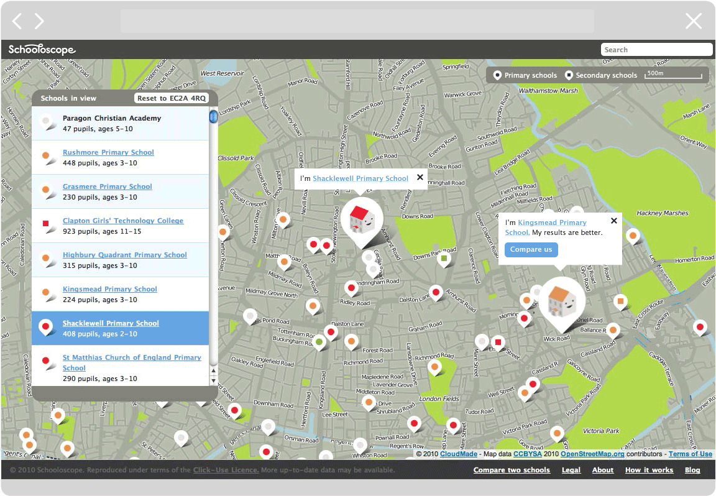This screenshot has height=496, width=716.
Task: Click the red square secondary school map marker
Action: pyautogui.click(x=498, y=341)
